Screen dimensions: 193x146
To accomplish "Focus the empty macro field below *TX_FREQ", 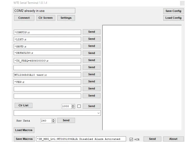I will point(47,68).
